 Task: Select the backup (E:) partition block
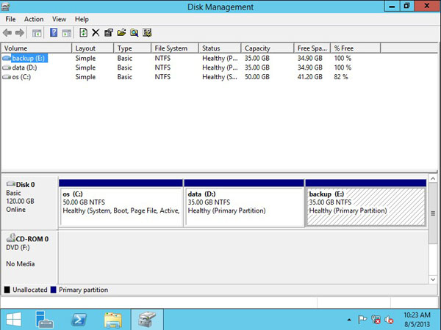point(365,203)
